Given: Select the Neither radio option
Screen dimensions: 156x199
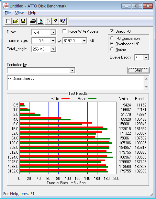Looking at the screenshot, I should point(112,49).
